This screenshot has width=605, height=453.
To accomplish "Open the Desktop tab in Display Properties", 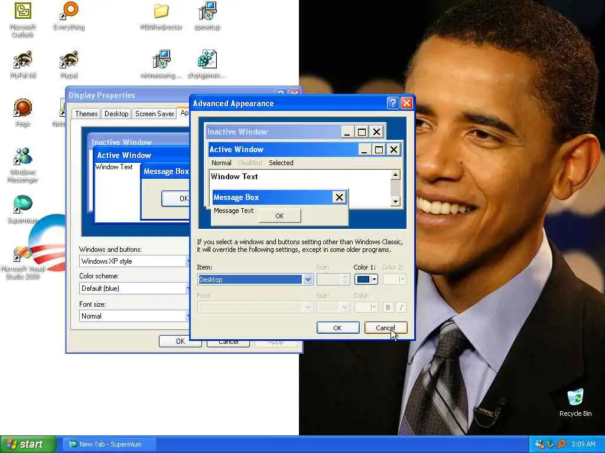I will (116, 114).
